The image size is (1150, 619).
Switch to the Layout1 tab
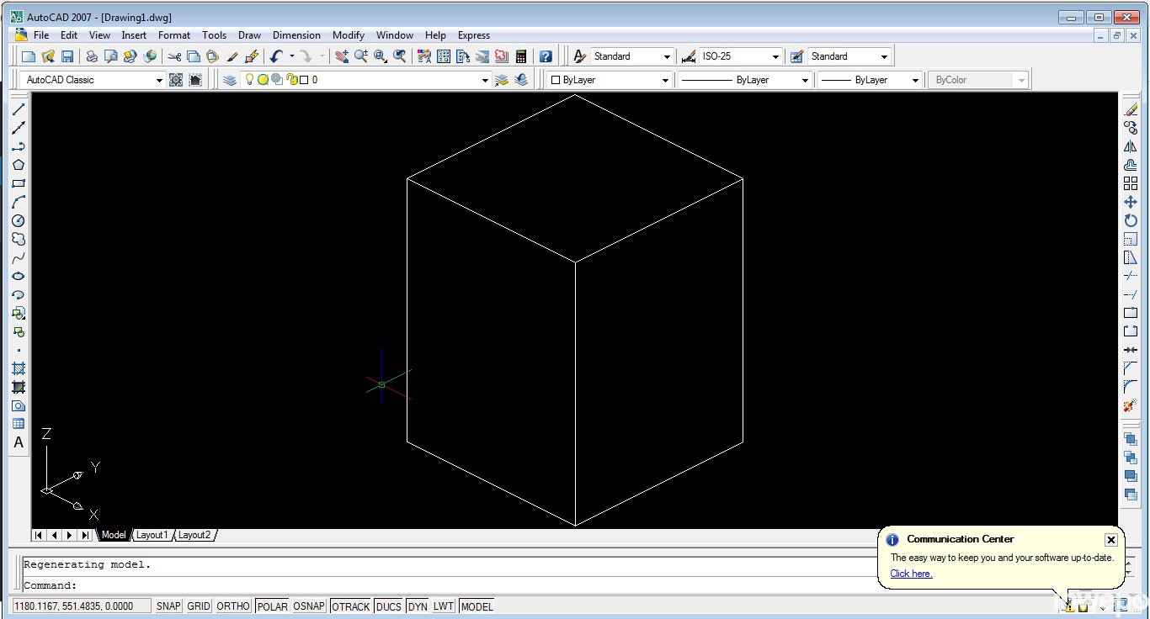pos(152,535)
